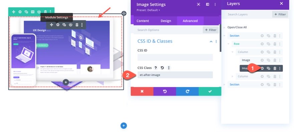
Task: Open Image Settings header more options
Action: point(215,4)
